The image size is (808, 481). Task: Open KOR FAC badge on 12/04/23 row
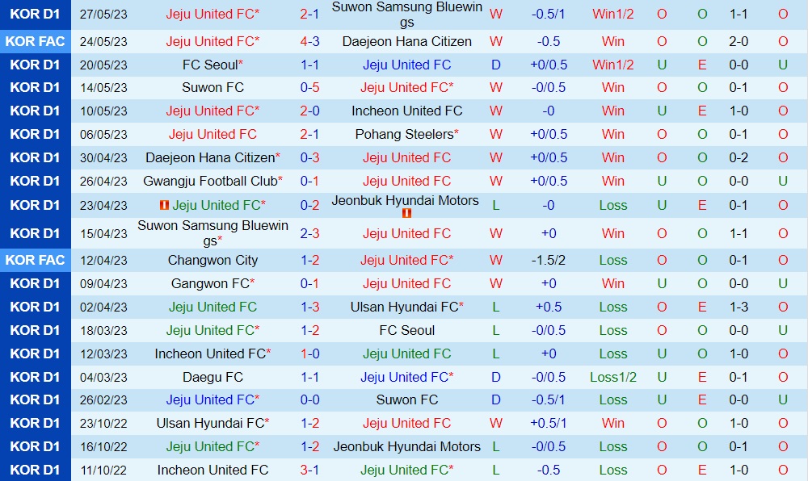coord(36,260)
